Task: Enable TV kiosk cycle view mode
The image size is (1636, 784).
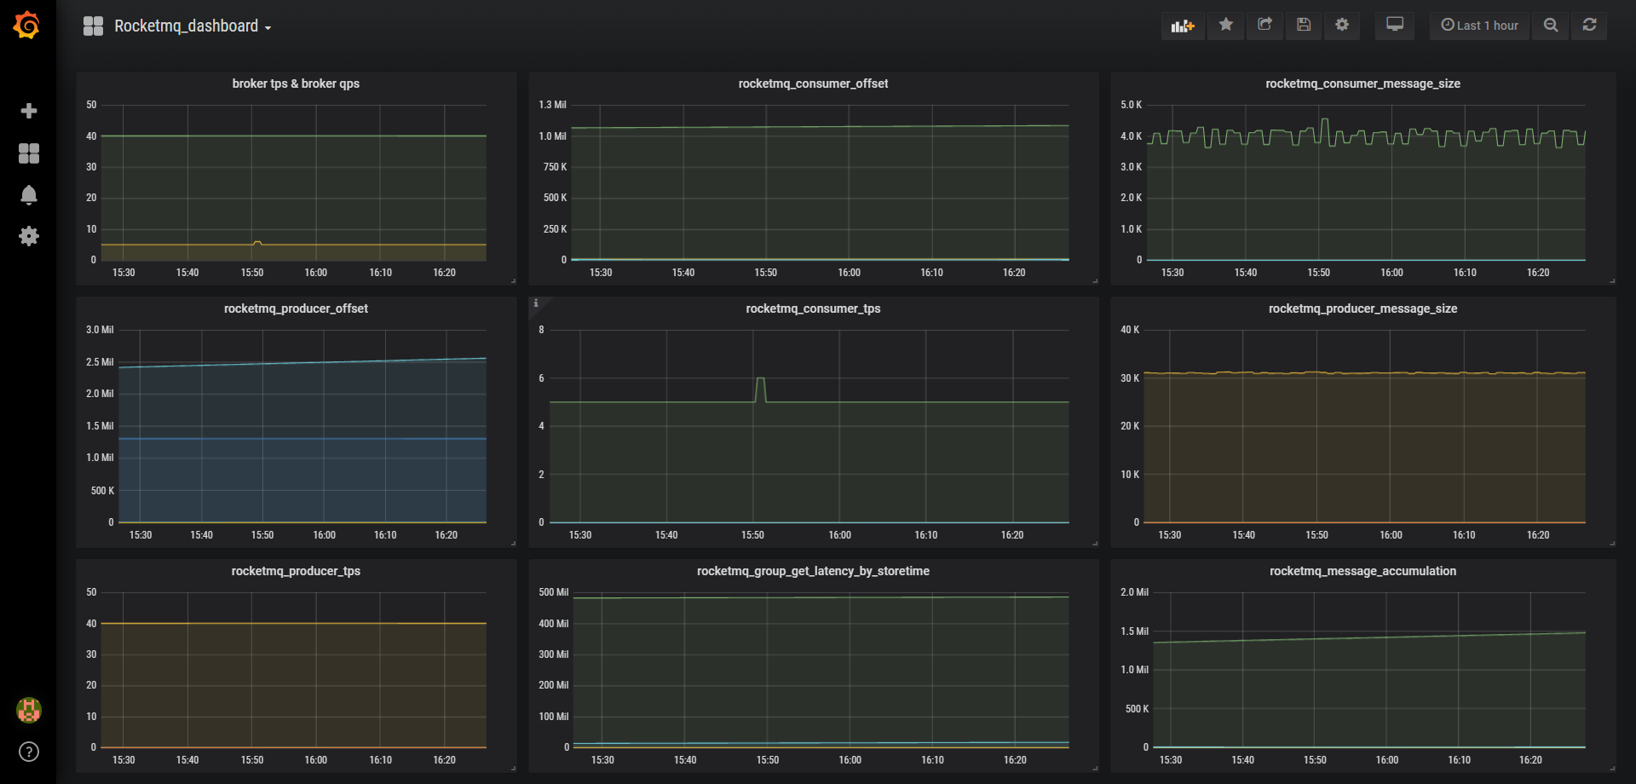Action: pos(1395,26)
